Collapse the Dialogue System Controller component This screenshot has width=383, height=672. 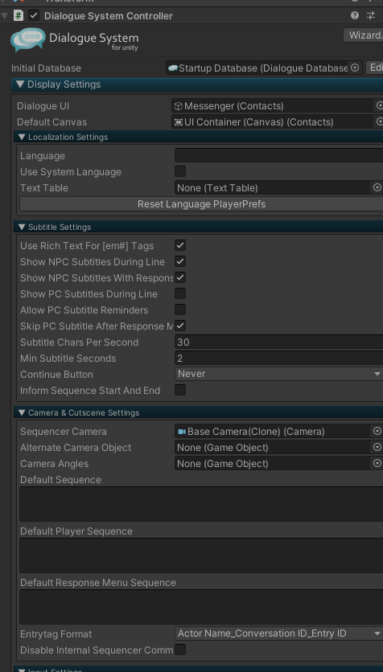(5, 16)
